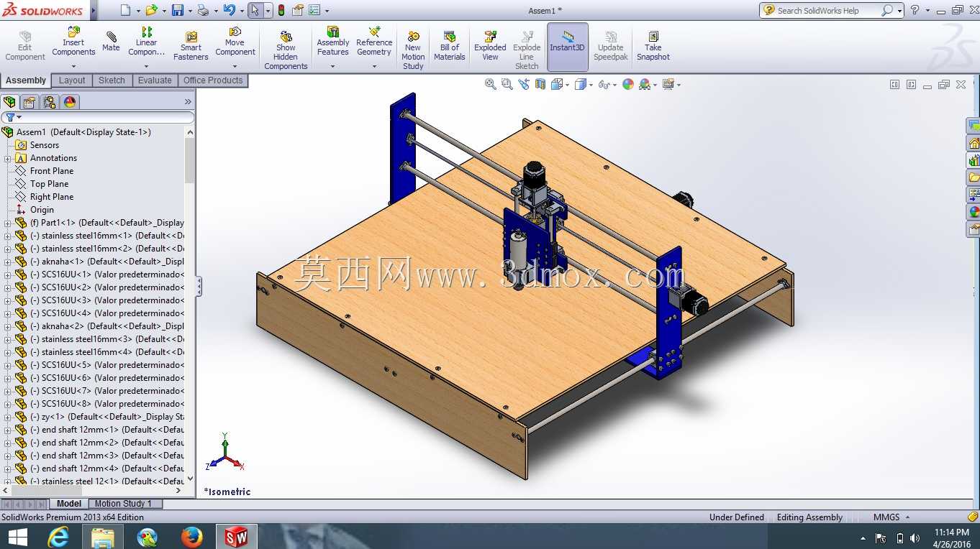Switch to the Layout tab

click(72, 80)
